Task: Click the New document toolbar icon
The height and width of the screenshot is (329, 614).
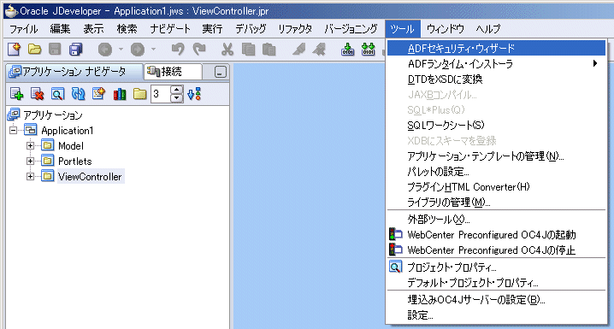Action: pos(14,50)
